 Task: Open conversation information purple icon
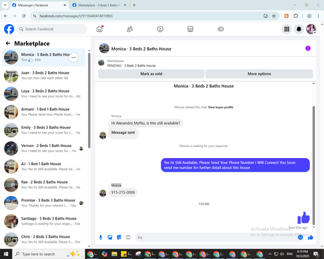tap(308, 49)
